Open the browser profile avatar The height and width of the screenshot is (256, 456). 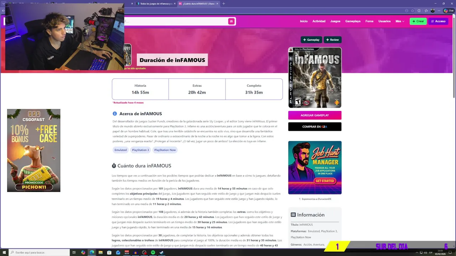pyautogui.click(x=432, y=11)
